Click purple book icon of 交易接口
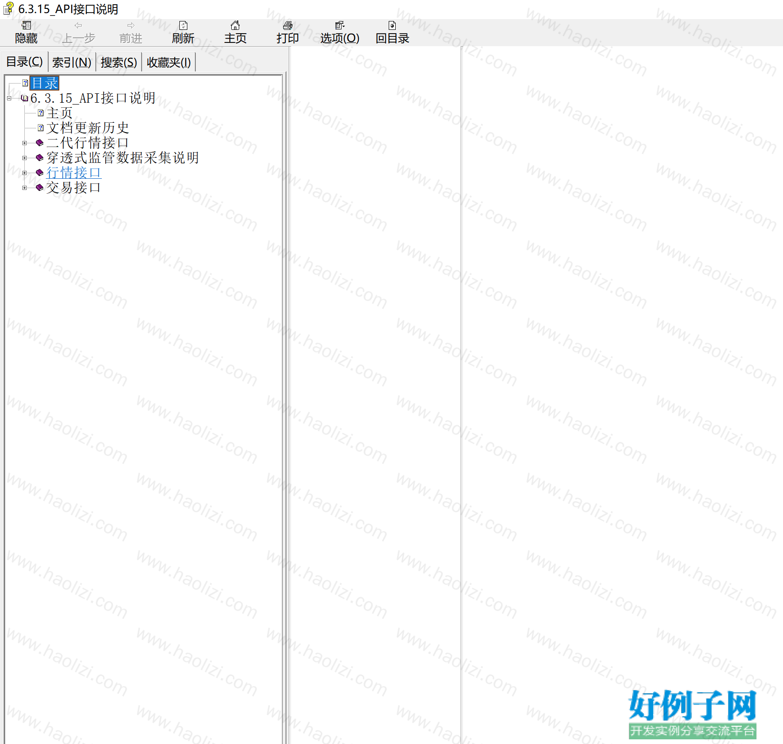 click(x=40, y=188)
